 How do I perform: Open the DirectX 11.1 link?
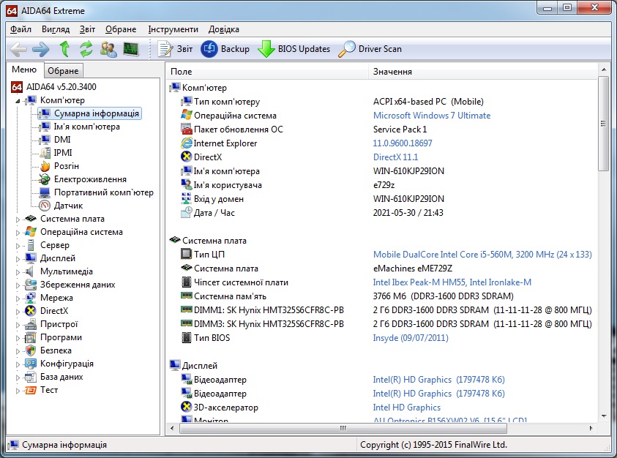(395, 157)
